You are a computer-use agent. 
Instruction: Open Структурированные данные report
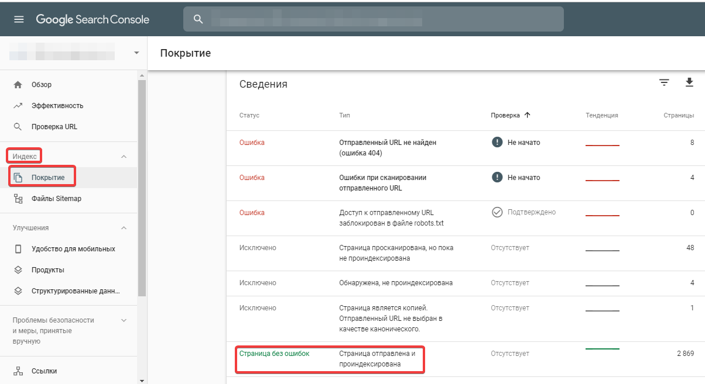76,291
